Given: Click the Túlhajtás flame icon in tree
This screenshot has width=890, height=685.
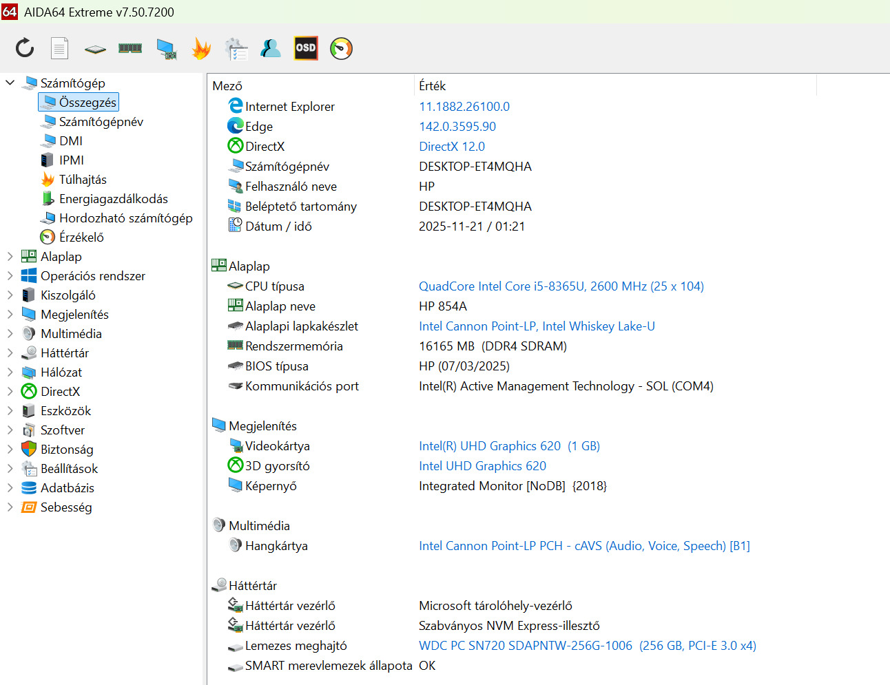Looking at the screenshot, I should pyautogui.click(x=48, y=179).
